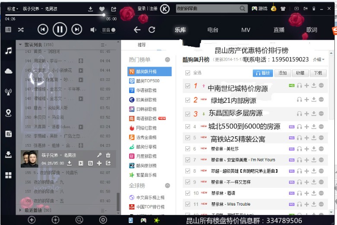Delete 筷子兄弟 - 老男孩 with trash icon
Screen dimensions: 337x225
click(108, 155)
